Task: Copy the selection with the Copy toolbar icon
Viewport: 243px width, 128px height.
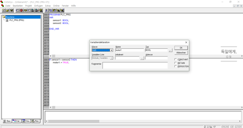Action: click(x=50, y=10)
